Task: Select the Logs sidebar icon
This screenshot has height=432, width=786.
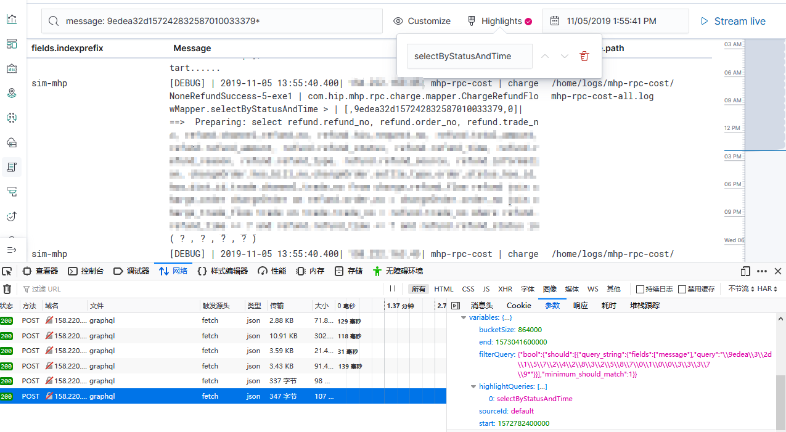Action: [x=12, y=167]
